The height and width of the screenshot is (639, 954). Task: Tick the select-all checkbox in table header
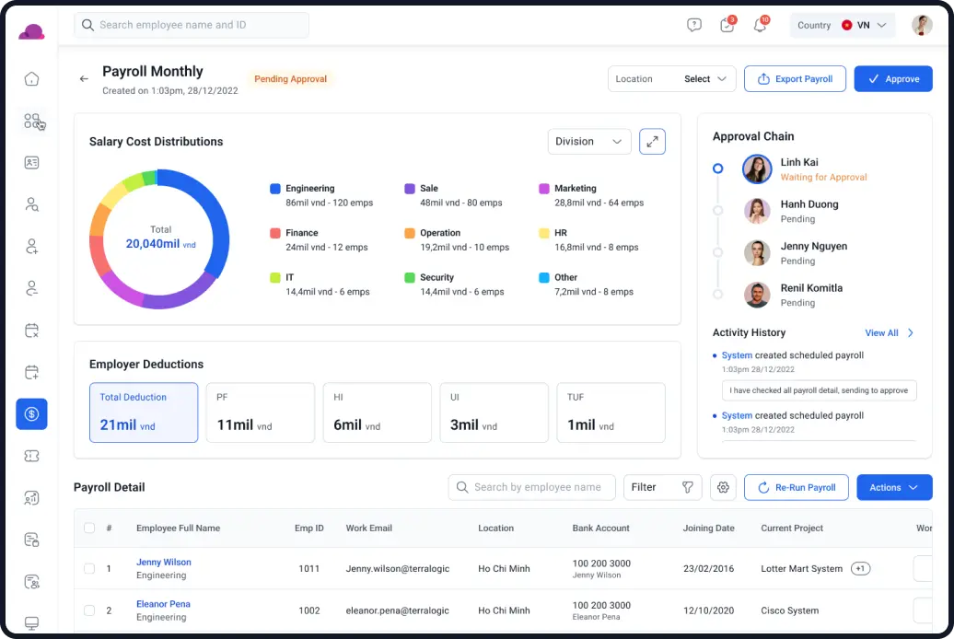pos(89,528)
